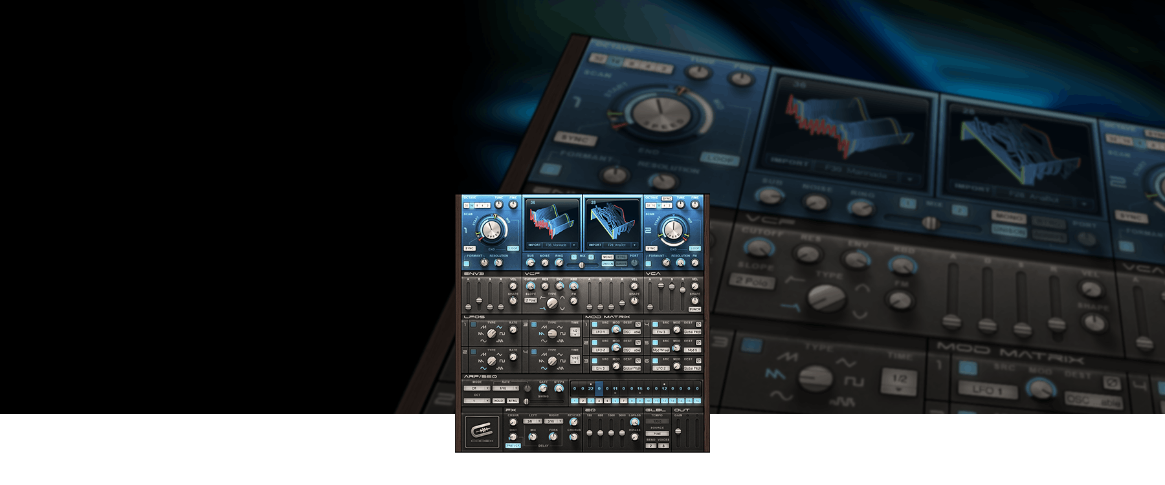Screen dimensions: 1165x485
Task: Click the EQ LoPass knob
Action: [x=634, y=422]
